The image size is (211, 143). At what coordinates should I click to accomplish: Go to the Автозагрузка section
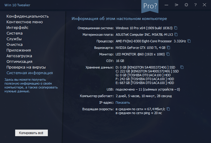[19, 56]
